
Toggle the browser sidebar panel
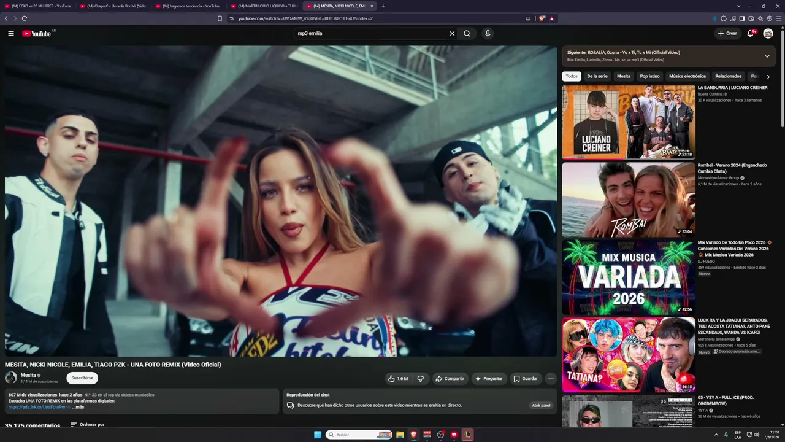click(x=742, y=18)
